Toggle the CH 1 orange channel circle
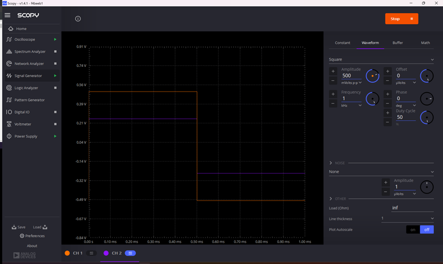Screen dimensions: 443x264 67,253
